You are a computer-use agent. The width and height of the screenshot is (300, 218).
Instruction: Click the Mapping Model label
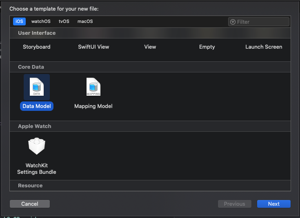coord(93,106)
